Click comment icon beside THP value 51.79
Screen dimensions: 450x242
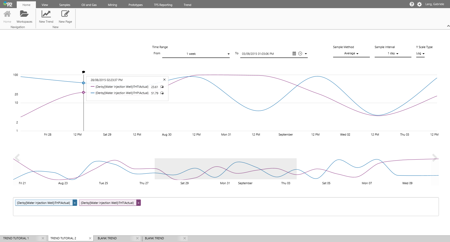point(162,93)
